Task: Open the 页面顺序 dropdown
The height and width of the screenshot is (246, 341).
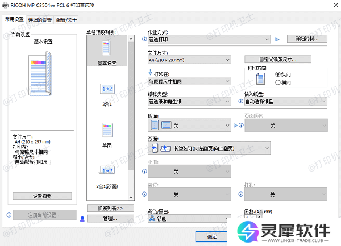Action: click(x=286, y=125)
